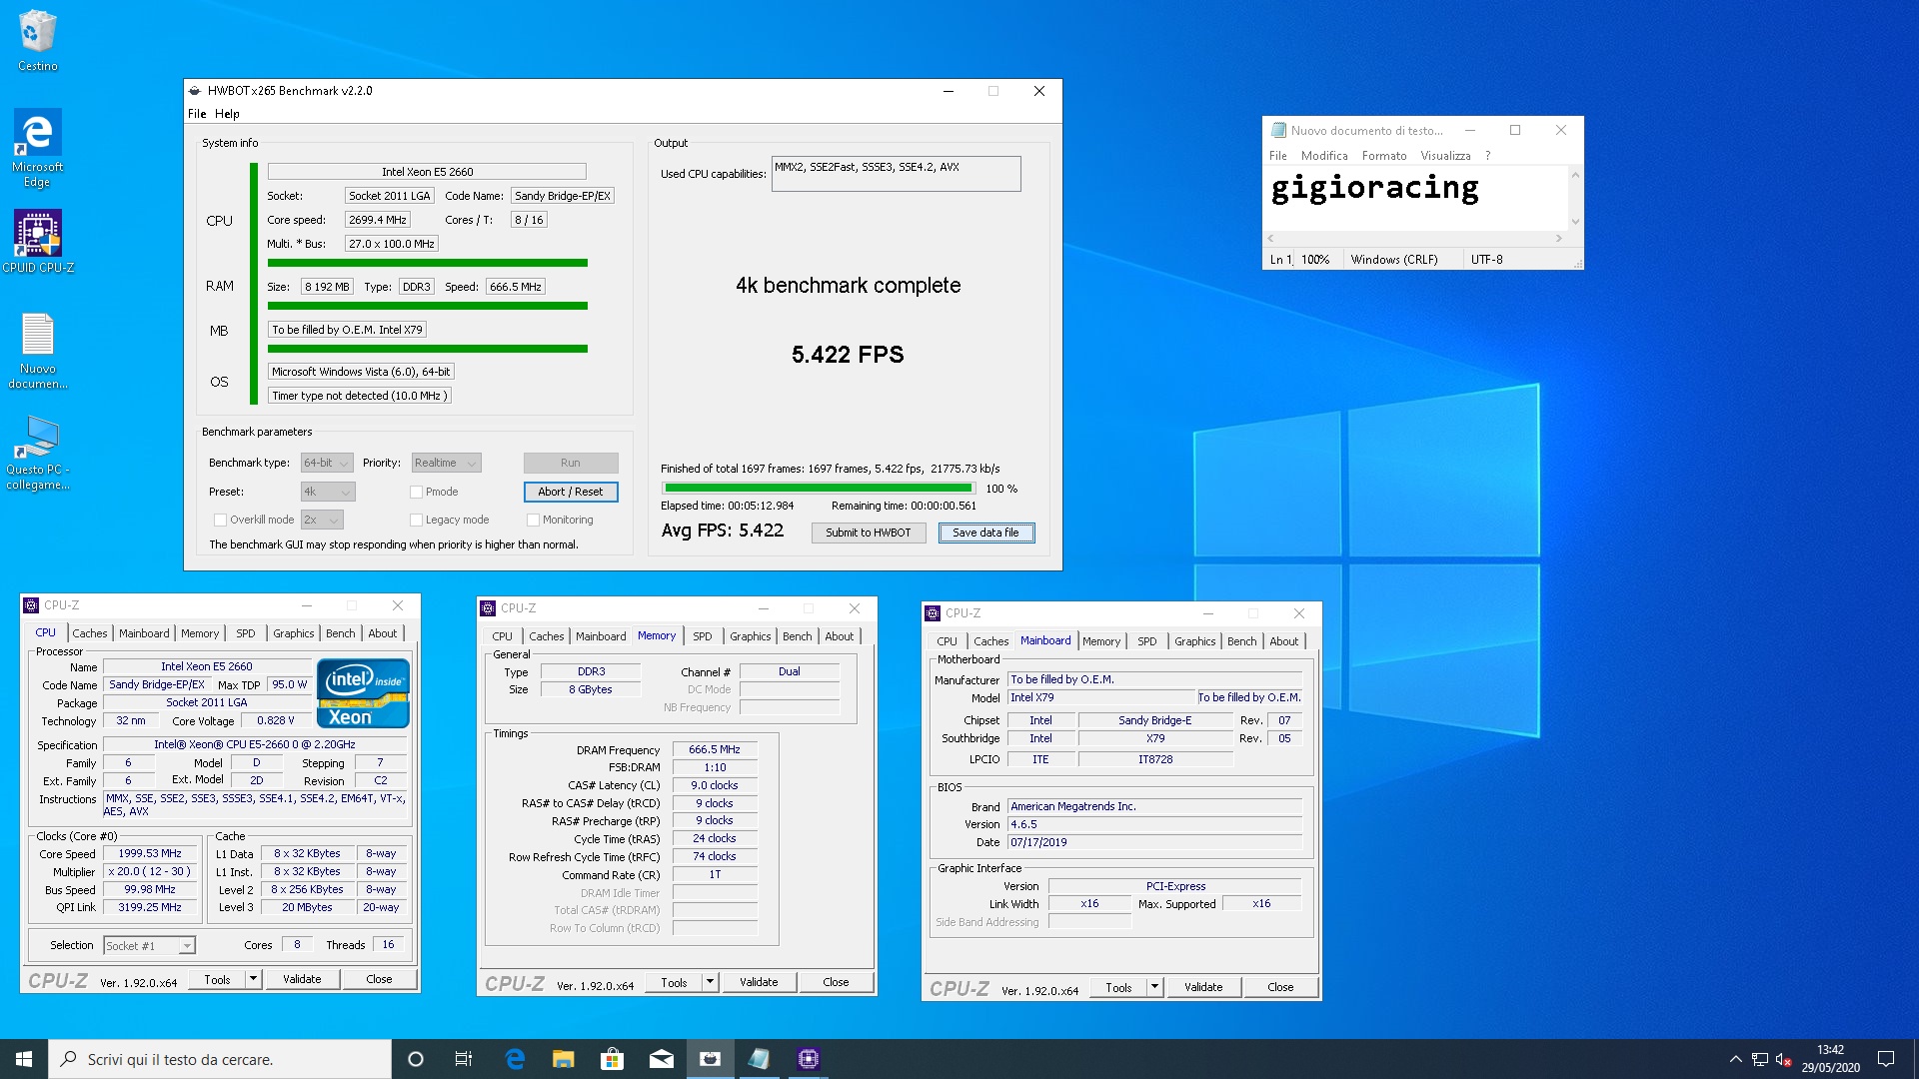Open the Formato menu in Notepad
The height and width of the screenshot is (1079, 1919).
[x=1383, y=156]
